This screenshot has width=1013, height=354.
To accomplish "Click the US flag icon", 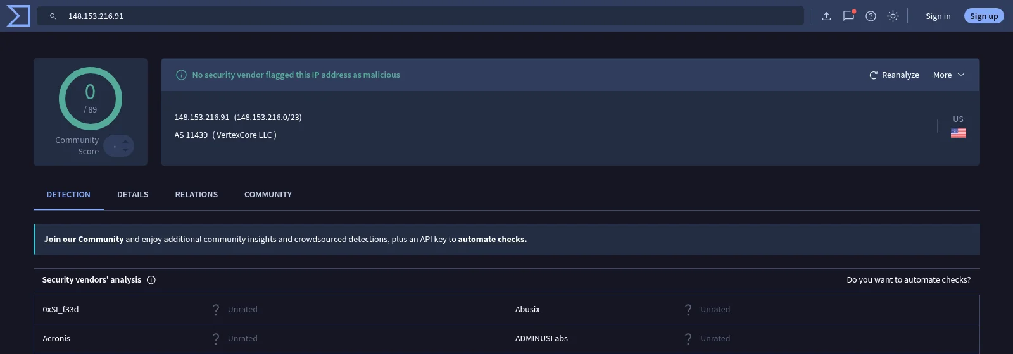I will pyautogui.click(x=959, y=133).
